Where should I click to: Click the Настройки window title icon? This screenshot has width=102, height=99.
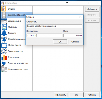click(x=3, y=3)
